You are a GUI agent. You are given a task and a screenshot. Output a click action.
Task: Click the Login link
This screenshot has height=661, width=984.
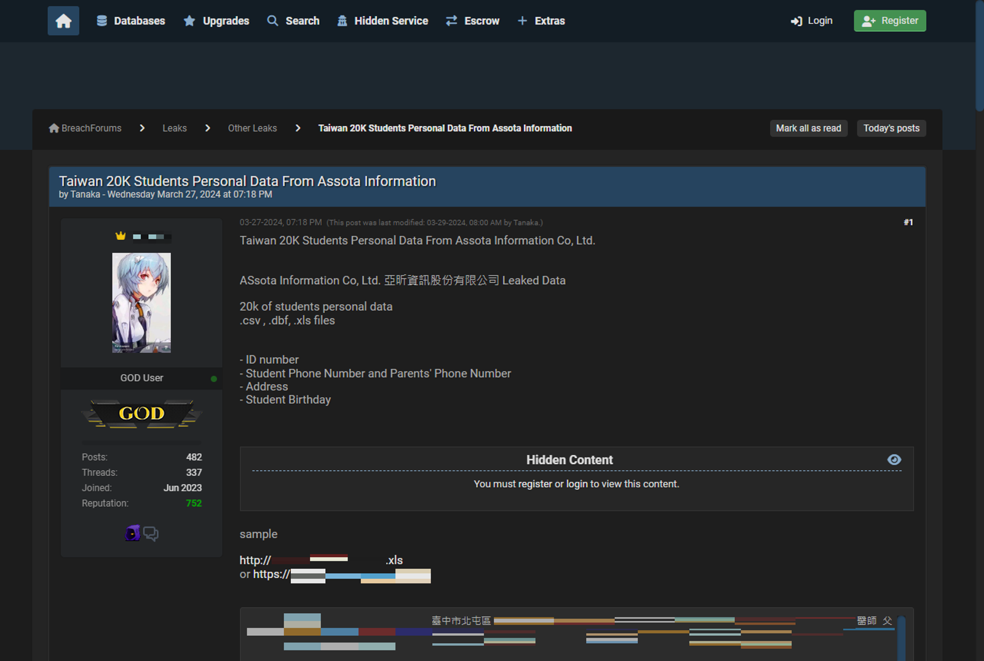[x=812, y=21]
